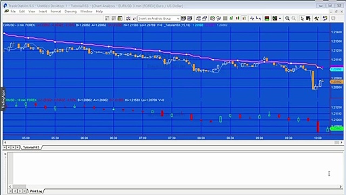Click the icon right of the Analysis Group dropdown
Screen dimensions: 346x195
184,18
